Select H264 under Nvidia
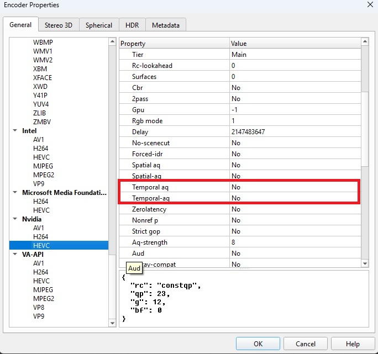 click(40, 236)
